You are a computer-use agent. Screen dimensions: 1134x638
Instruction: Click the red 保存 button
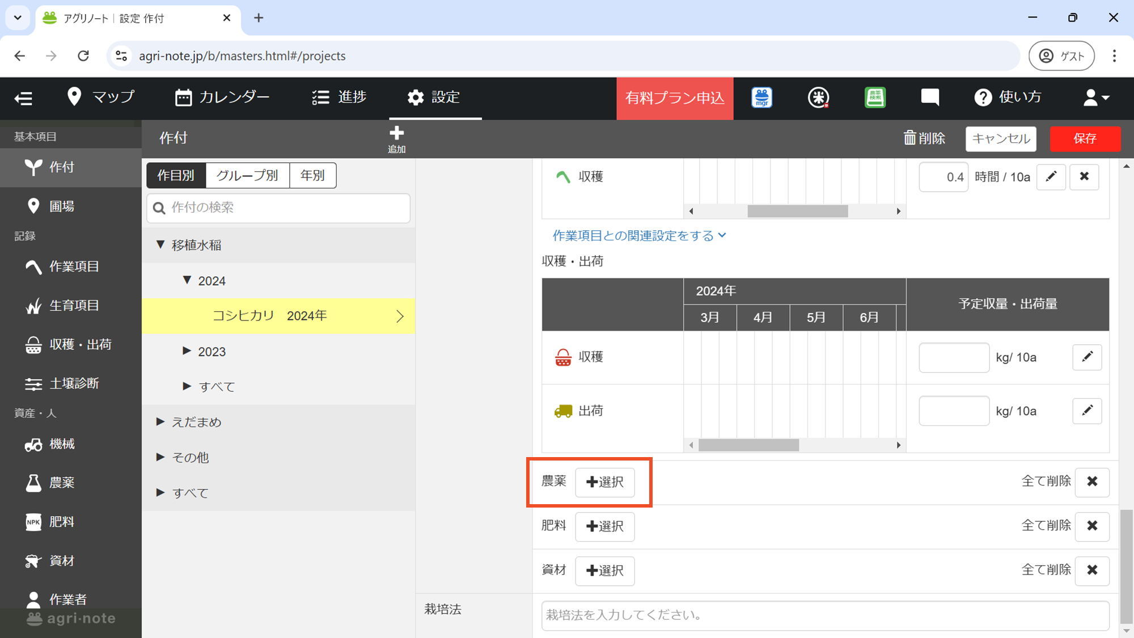point(1085,139)
